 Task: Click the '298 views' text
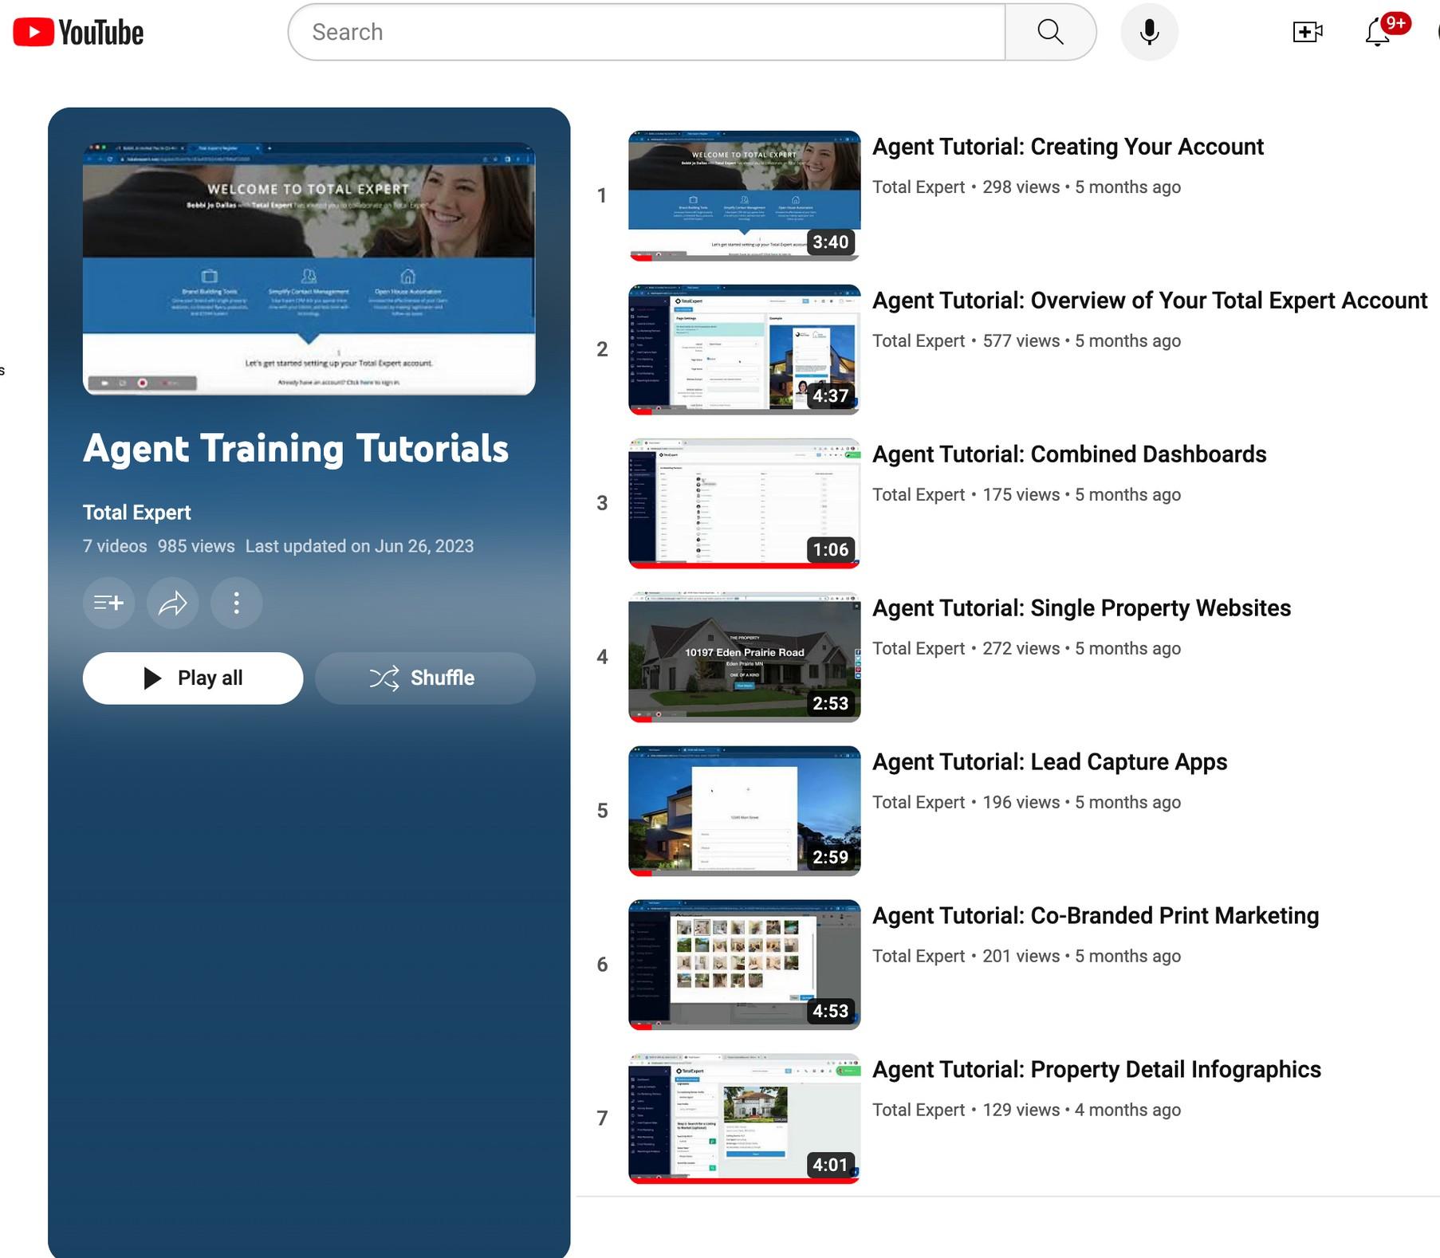click(x=1021, y=187)
